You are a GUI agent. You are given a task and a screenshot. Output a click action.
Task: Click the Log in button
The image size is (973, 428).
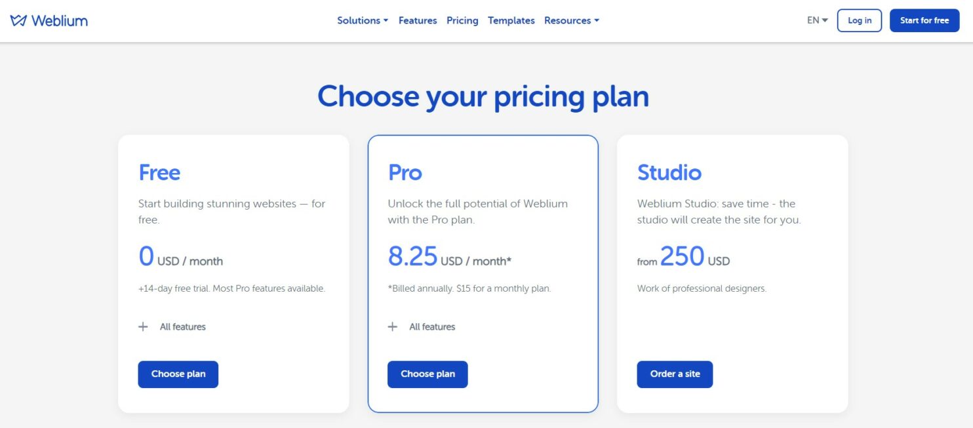click(859, 20)
